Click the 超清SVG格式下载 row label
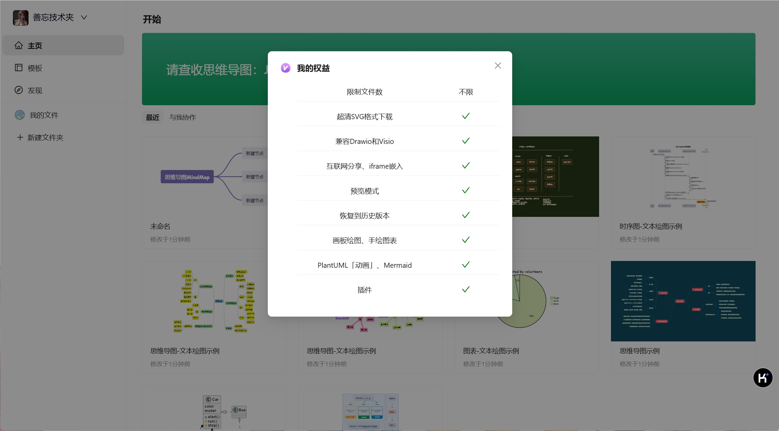This screenshot has height=431, width=779. (365, 117)
